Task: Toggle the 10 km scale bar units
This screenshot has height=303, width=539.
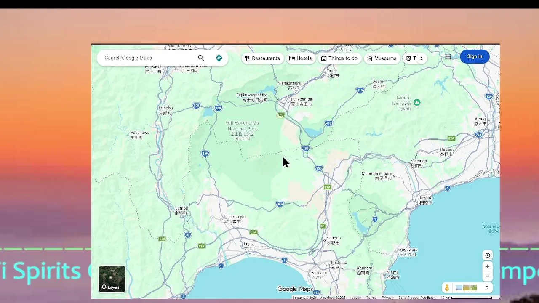Action: coord(466,298)
